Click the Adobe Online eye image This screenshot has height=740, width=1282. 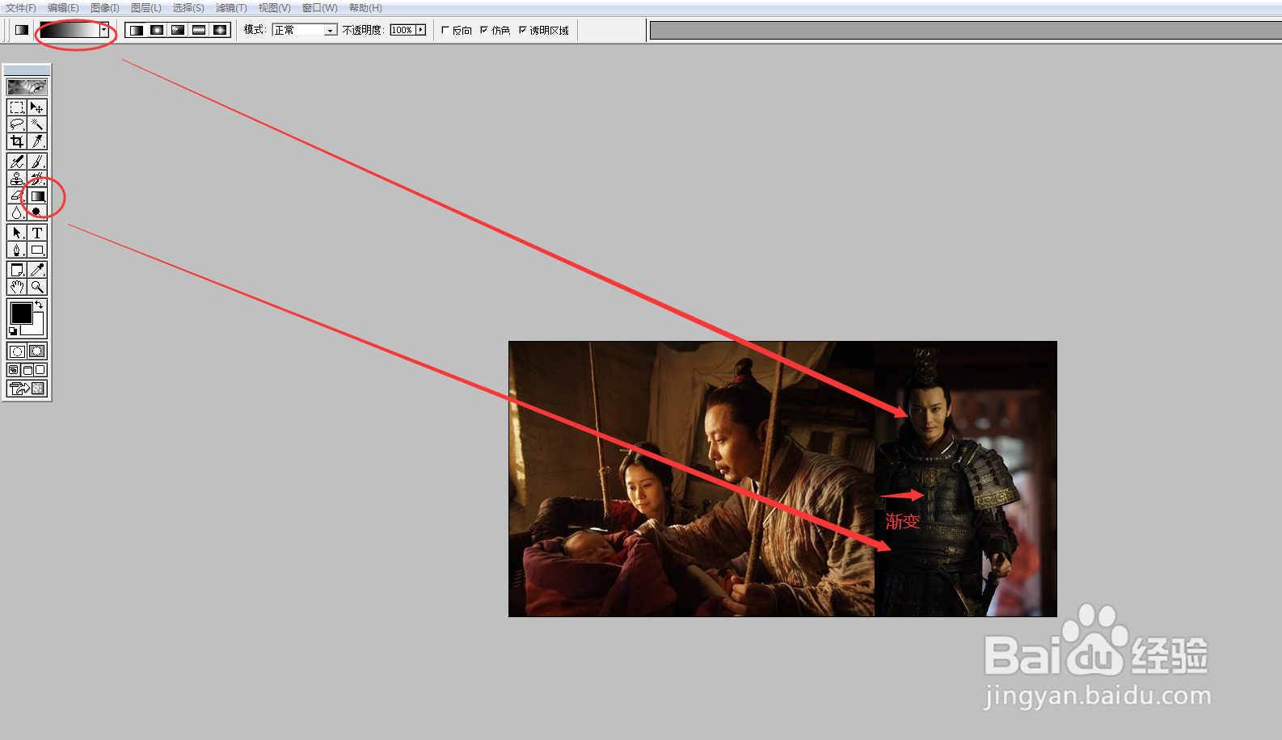point(27,86)
